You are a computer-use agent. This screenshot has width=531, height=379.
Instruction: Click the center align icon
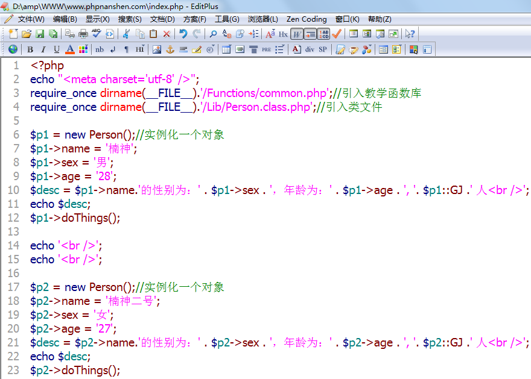(240, 49)
